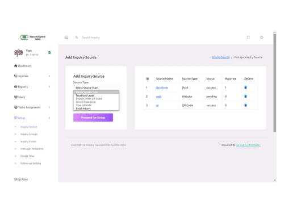Delete the qr source row
Viewport: 284px width, 213px height.
click(245, 105)
